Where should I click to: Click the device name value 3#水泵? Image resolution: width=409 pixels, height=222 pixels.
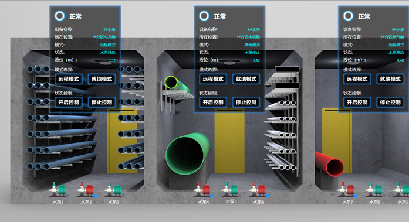coord(109,29)
